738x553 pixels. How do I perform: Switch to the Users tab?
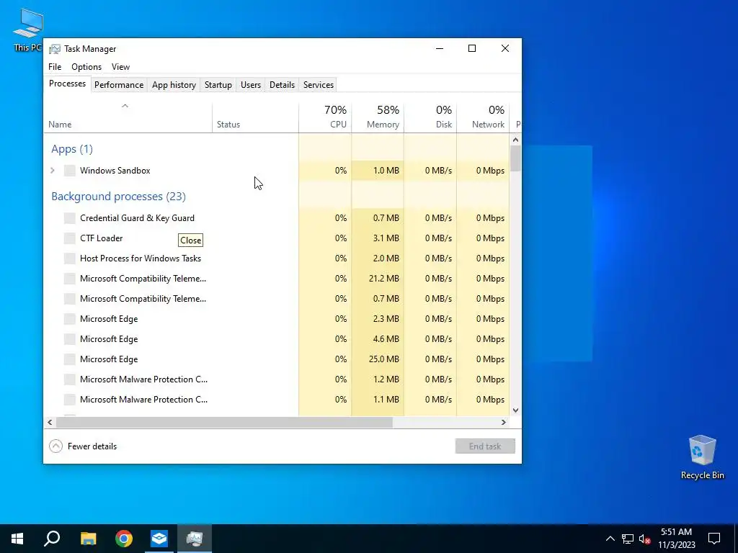point(250,85)
